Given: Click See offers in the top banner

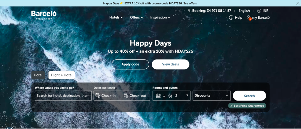Looking at the screenshot, I should [190, 3].
